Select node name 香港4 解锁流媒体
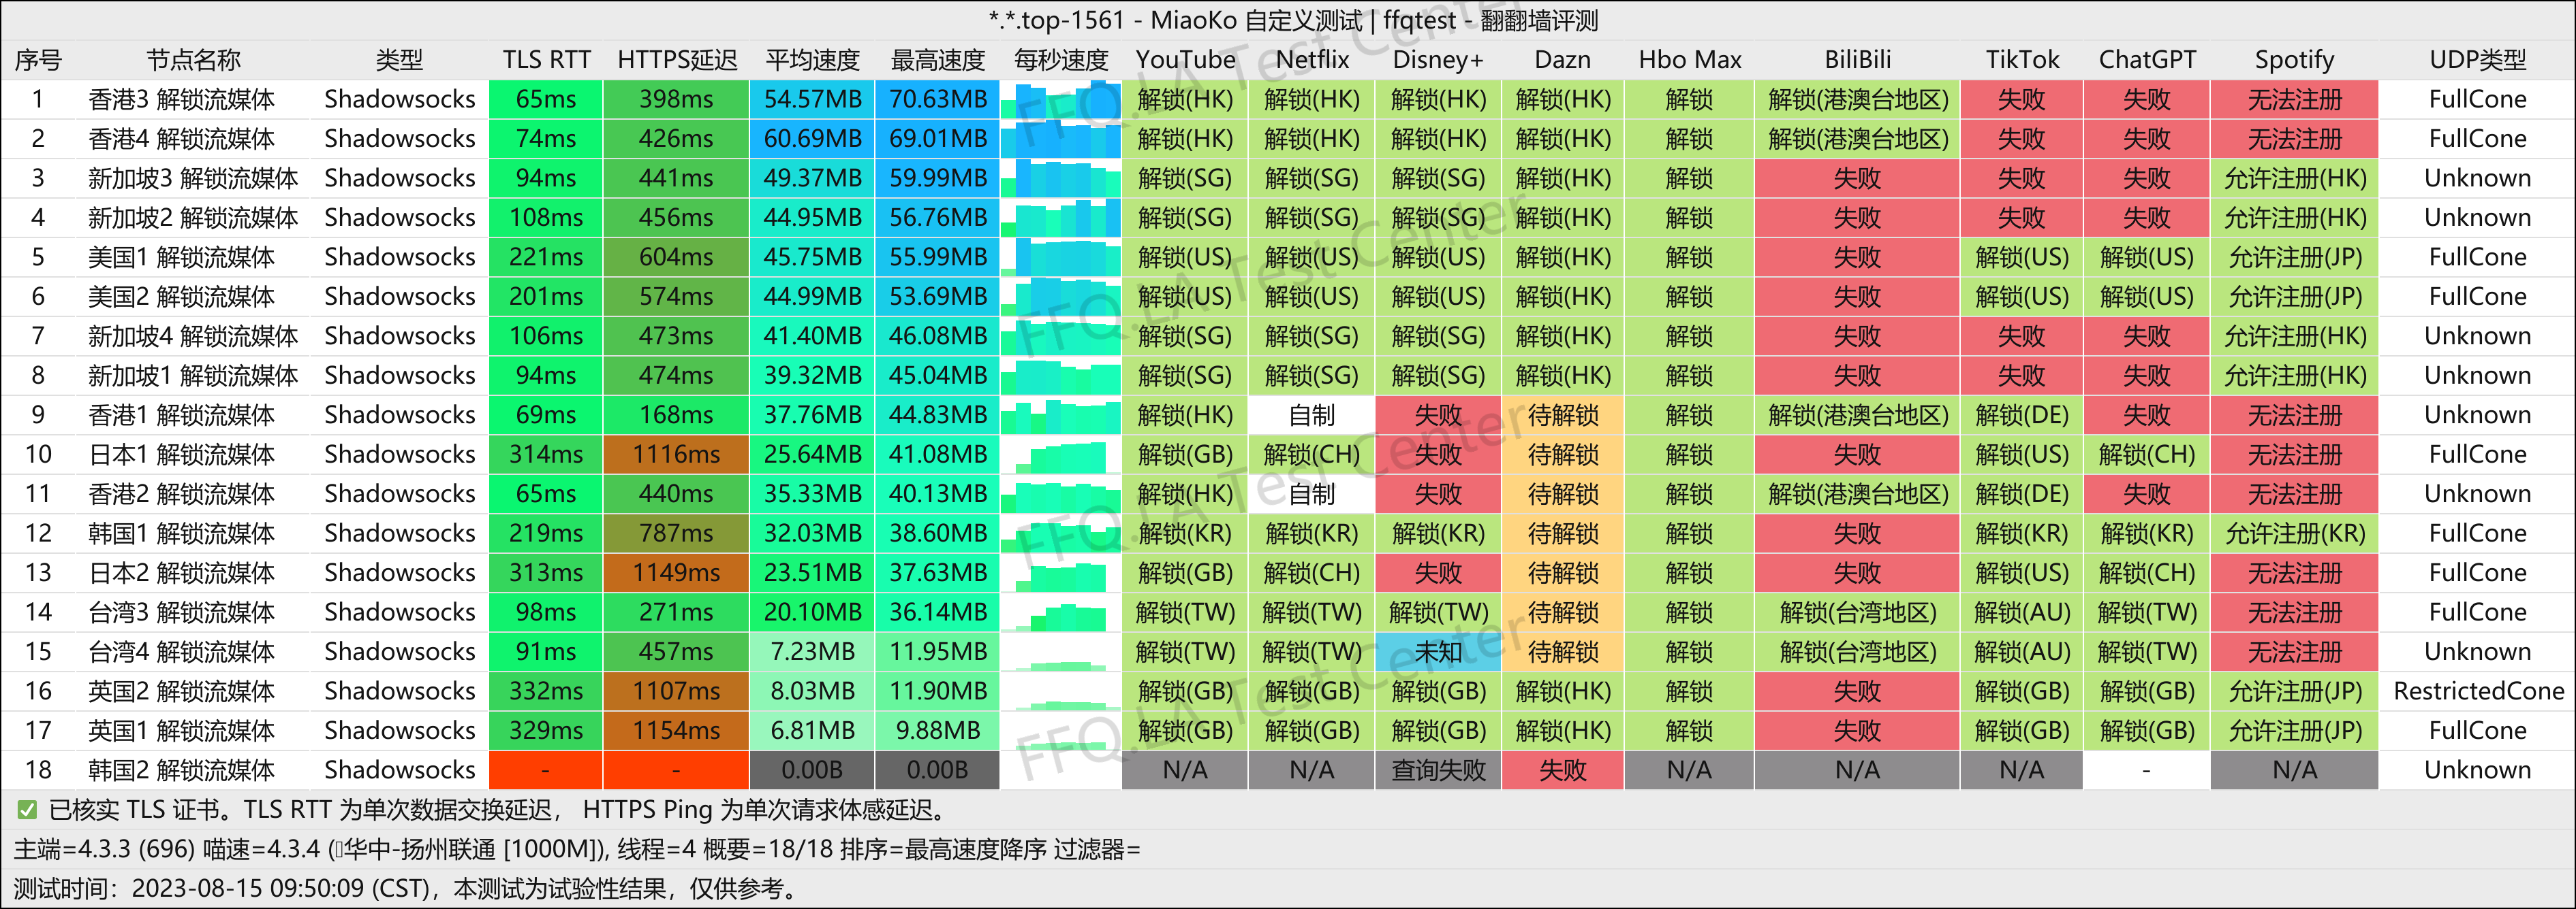 (x=181, y=139)
